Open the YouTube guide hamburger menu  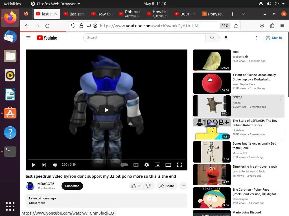coord(29,38)
